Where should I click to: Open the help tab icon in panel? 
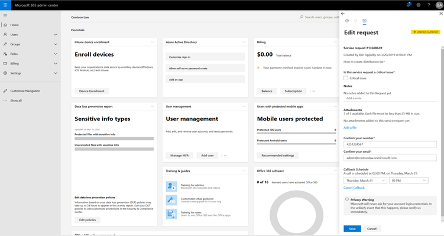pyautogui.click(x=347, y=21)
